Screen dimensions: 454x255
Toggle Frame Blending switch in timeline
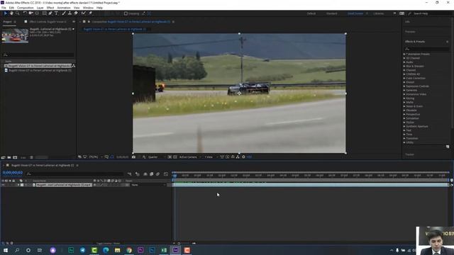pyautogui.click(x=151, y=174)
